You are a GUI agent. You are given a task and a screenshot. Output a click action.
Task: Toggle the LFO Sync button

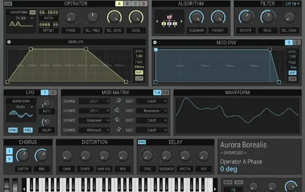[14, 130]
